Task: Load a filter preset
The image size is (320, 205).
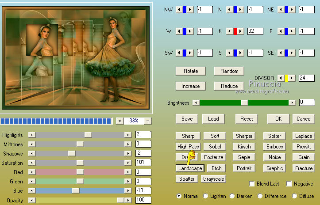Action: (213, 119)
